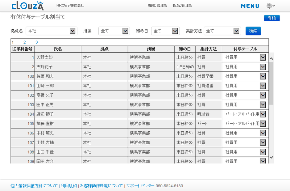Click the 登録 register button

point(271,18)
